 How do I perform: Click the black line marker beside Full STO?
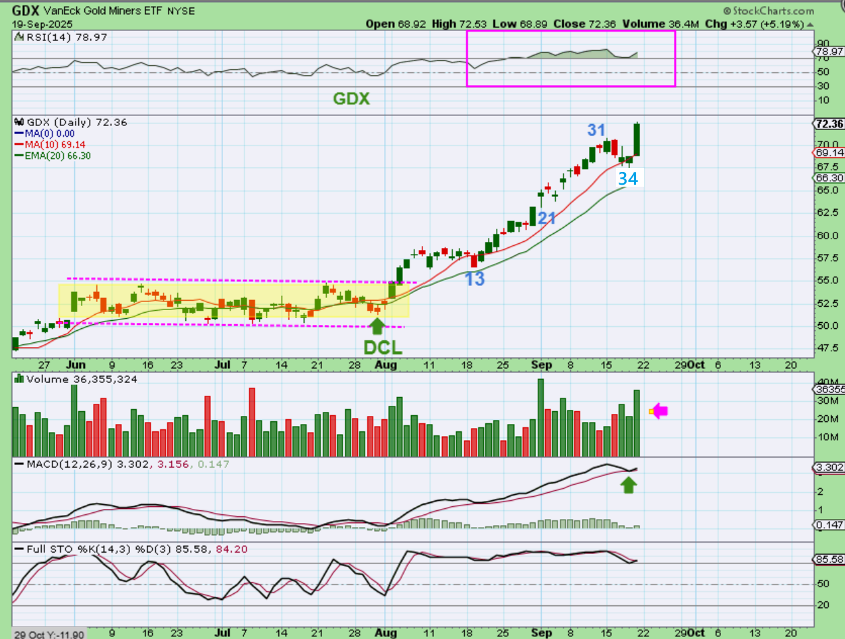tap(19, 549)
